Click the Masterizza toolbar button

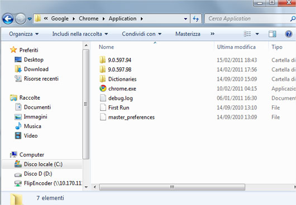pos(188,34)
